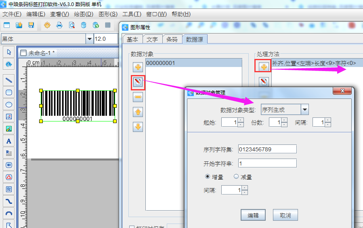Move data object down with arrow icon
363x228 pixels.
(138, 127)
